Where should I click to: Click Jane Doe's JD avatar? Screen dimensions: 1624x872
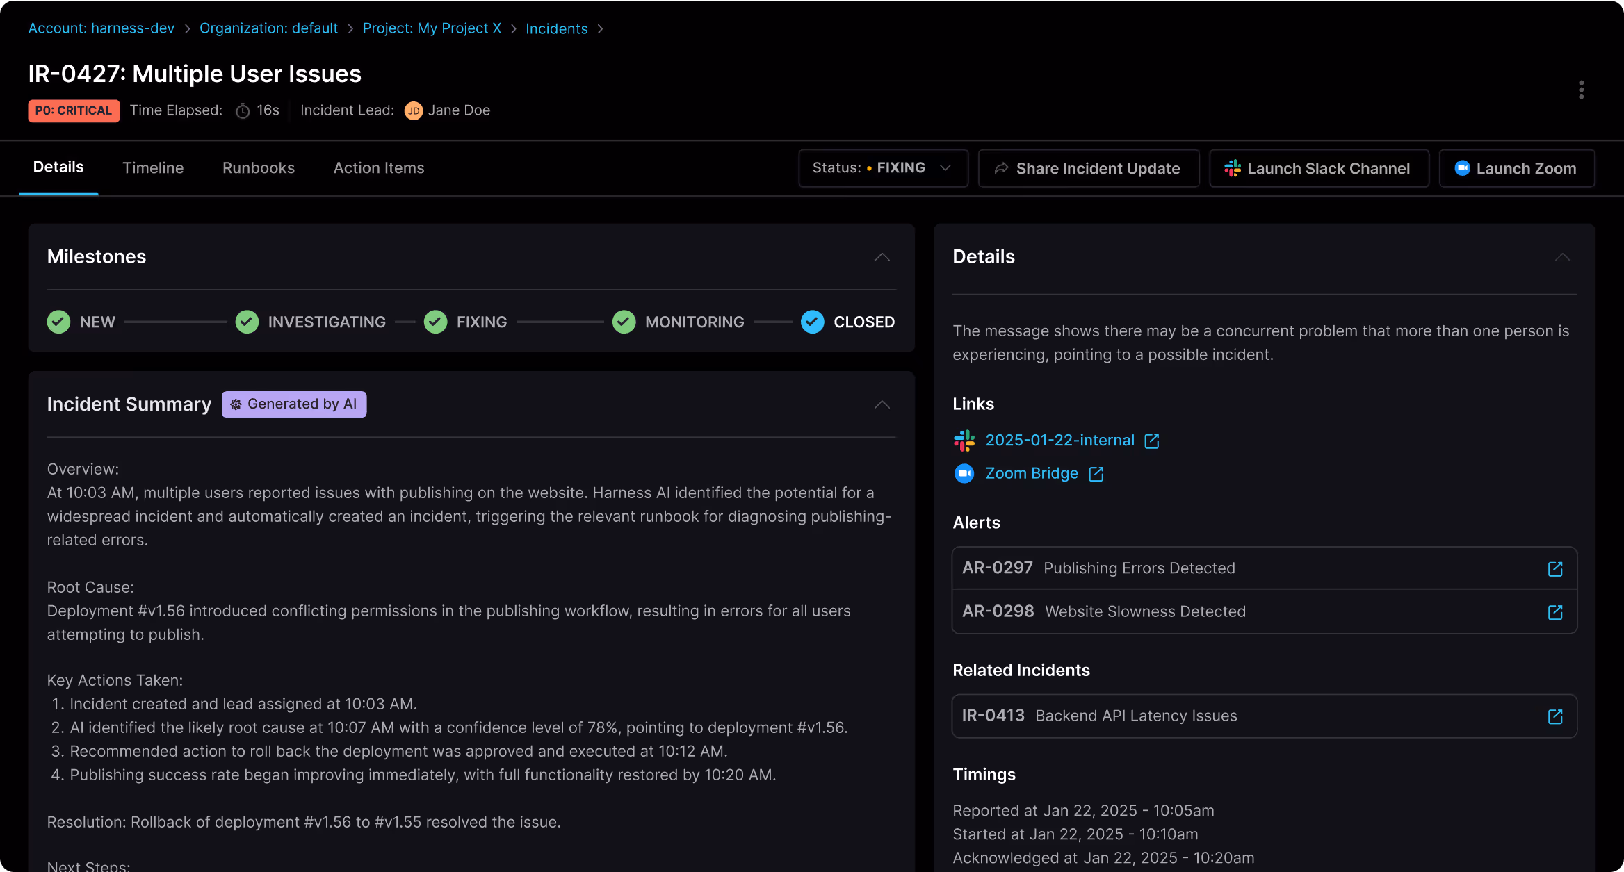[x=414, y=111]
